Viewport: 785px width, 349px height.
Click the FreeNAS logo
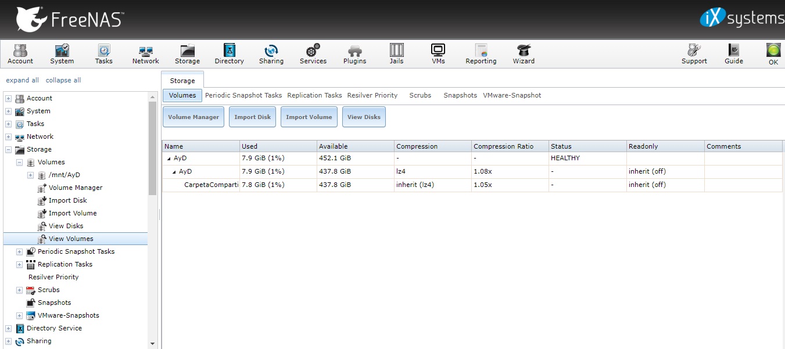(69, 19)
